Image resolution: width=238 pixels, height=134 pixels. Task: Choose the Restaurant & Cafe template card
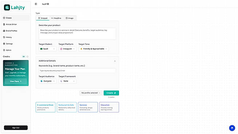coord(67,107)
